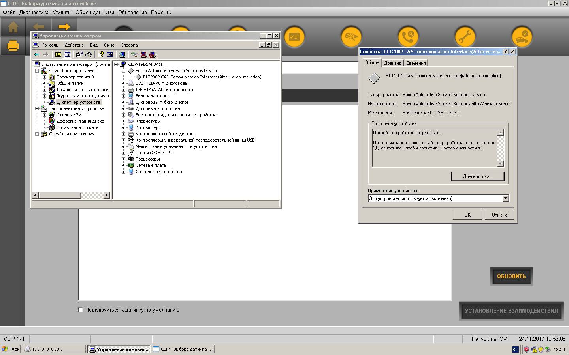Switch to the 'Сведения' tab
The width and height of the screenshot is (569, 355).
pyautogui.click(x=416, y=63)
